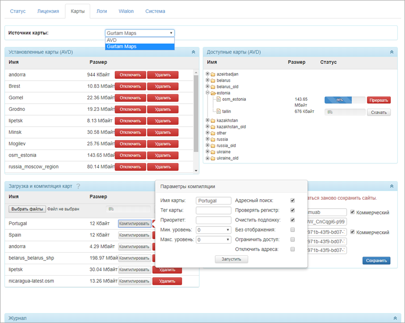Screen dimensions: 405x323
Task: Check the Отключить адреса option
Action: 292,249
